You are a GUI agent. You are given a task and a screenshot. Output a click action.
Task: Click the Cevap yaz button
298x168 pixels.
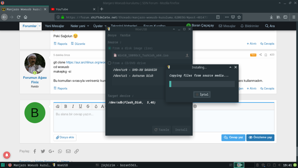tap(233, 138)
